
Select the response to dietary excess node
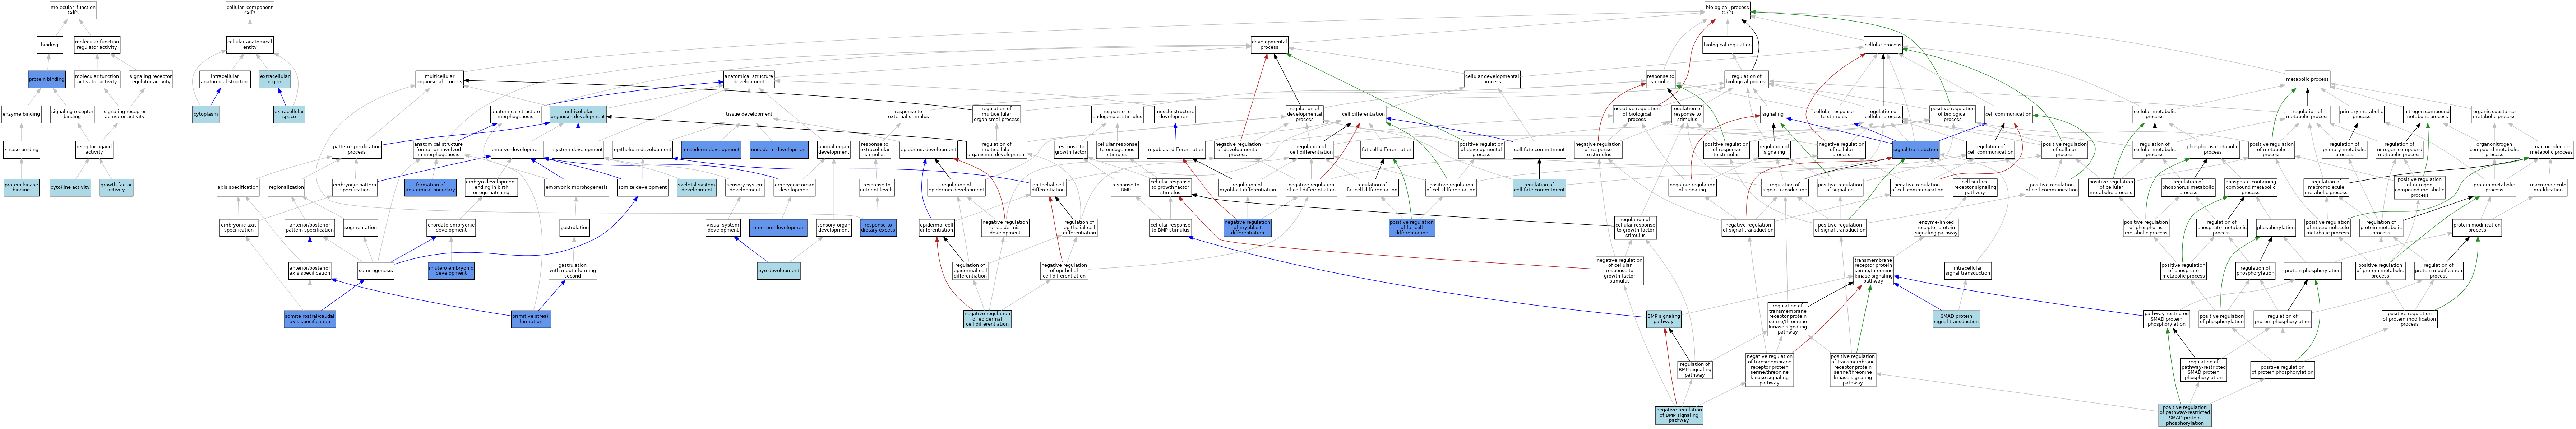(x=878, y=228)
